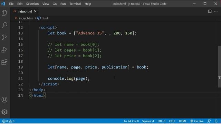Start Go Live server from status bar

[197, 121]
